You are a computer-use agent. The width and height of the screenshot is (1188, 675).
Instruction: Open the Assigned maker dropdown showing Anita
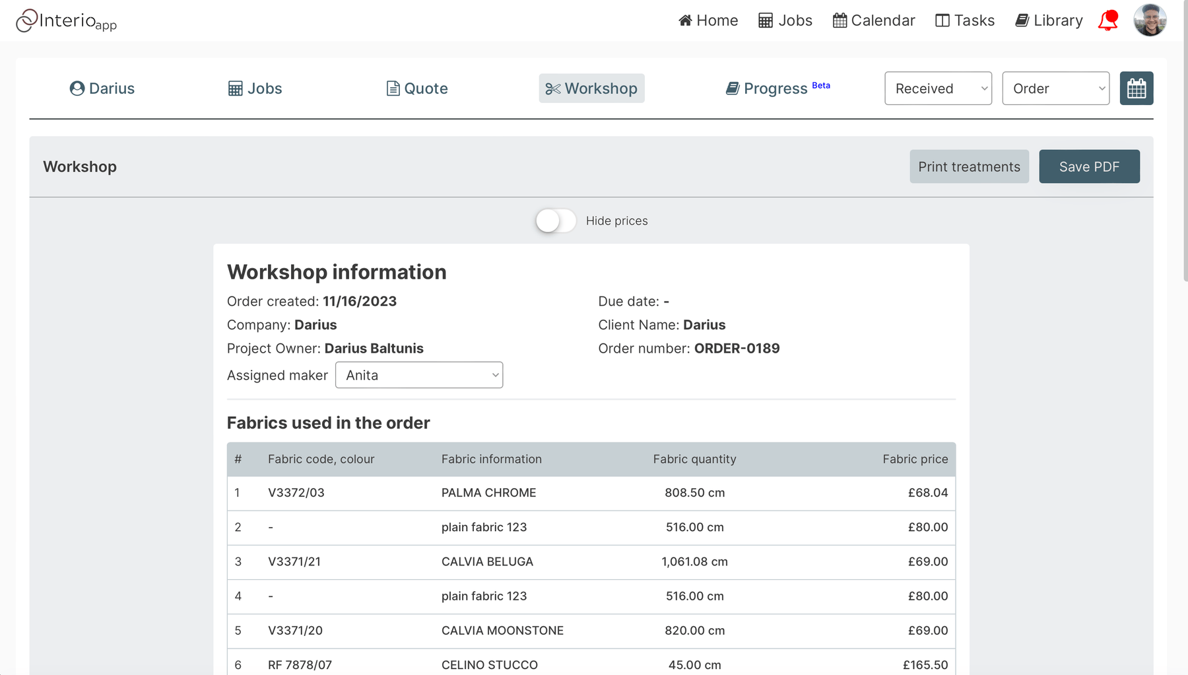pos(419,375)
